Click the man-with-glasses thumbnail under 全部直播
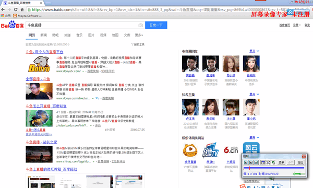This screenshot has height=188, width=313. (x=39, y=91)
